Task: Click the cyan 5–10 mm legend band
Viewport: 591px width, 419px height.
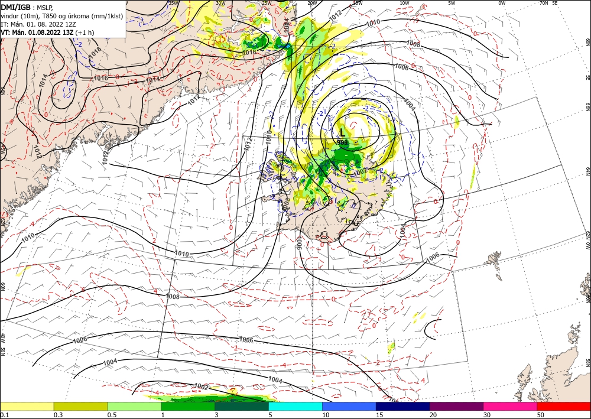Action: pos(295,406)
